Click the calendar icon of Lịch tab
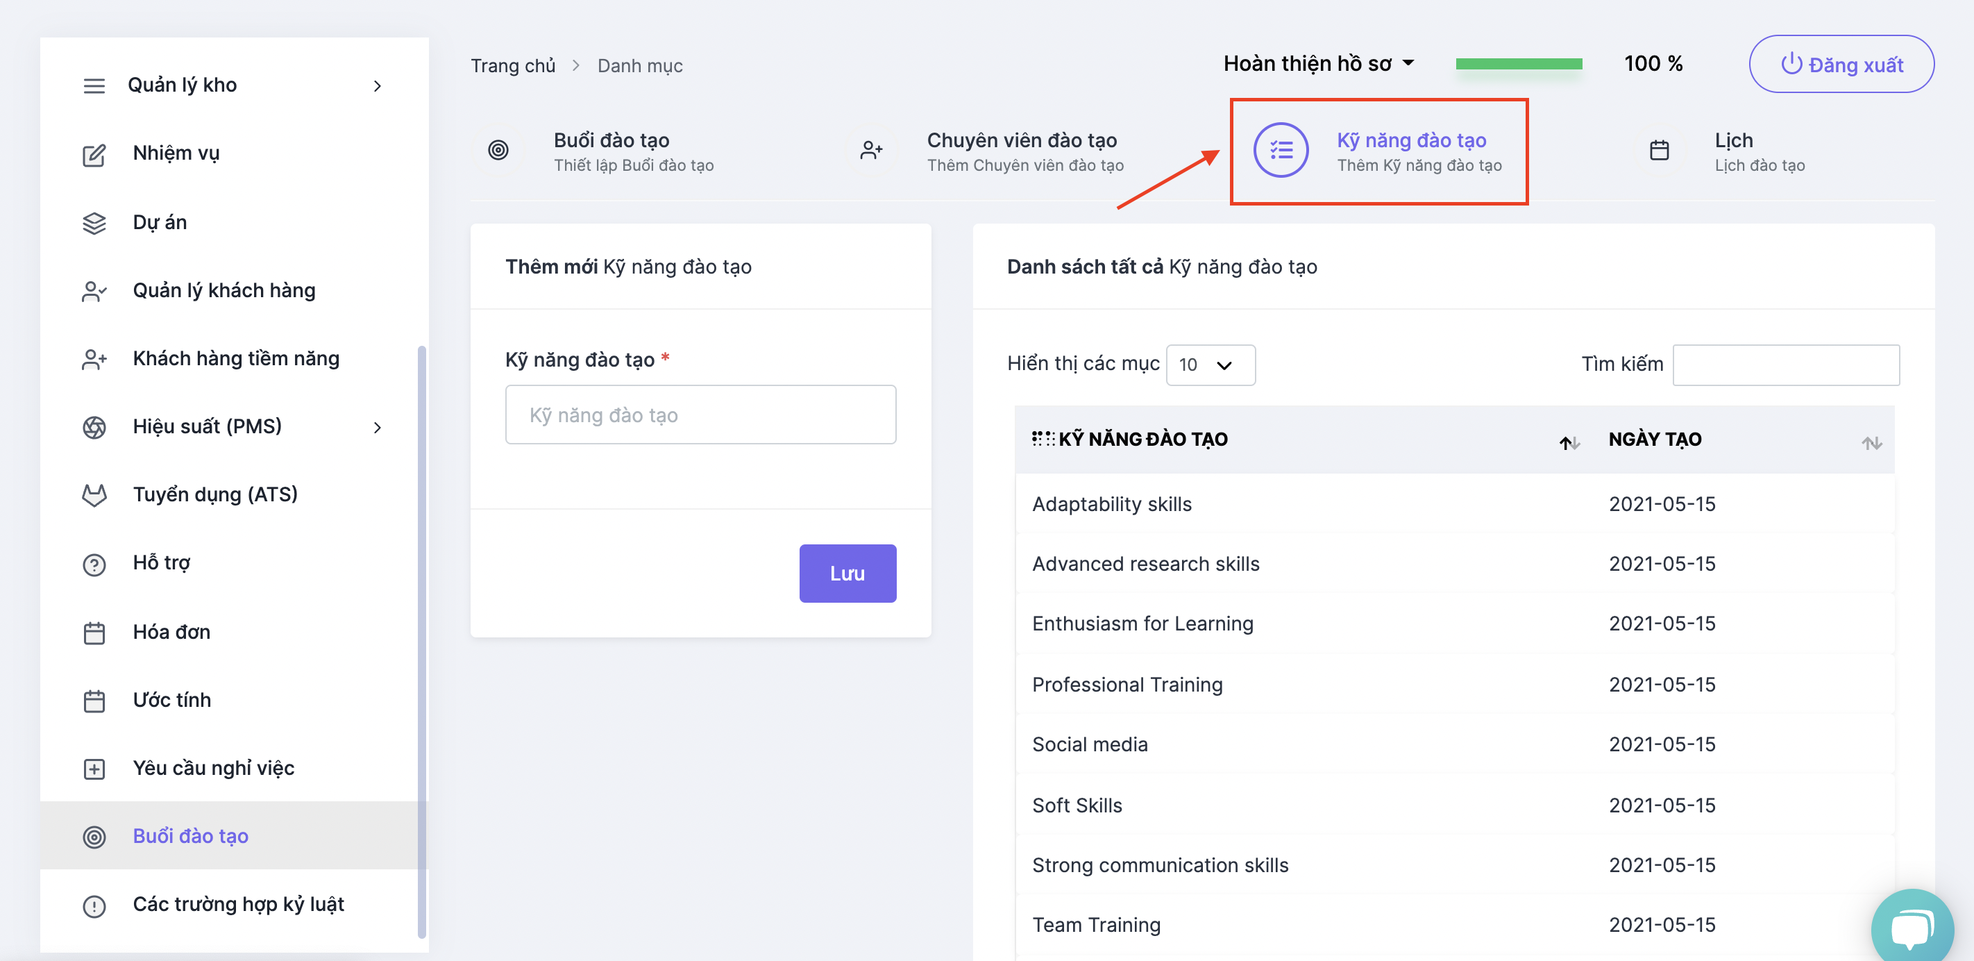 click(1659, 149)
